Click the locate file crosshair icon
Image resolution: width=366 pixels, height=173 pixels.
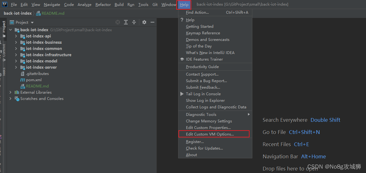coord(118,22)
